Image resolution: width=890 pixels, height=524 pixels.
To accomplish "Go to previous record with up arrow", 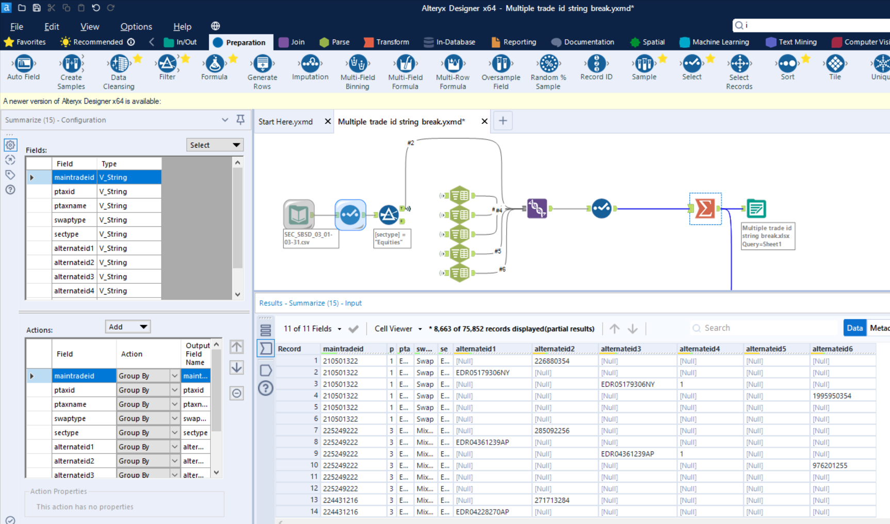I will click(614, 329).
